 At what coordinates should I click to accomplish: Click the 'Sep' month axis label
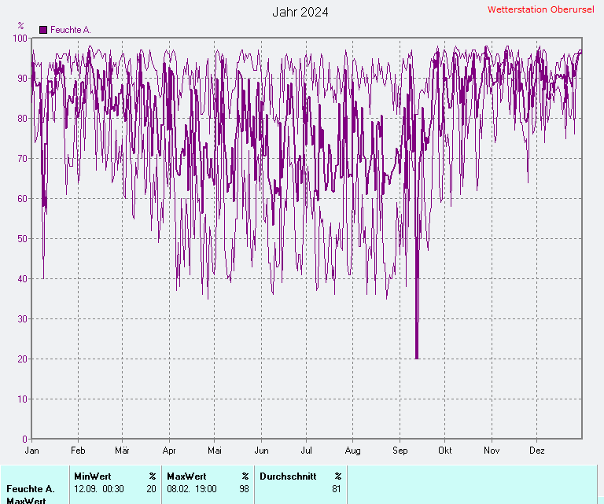[x=400, y=451]
